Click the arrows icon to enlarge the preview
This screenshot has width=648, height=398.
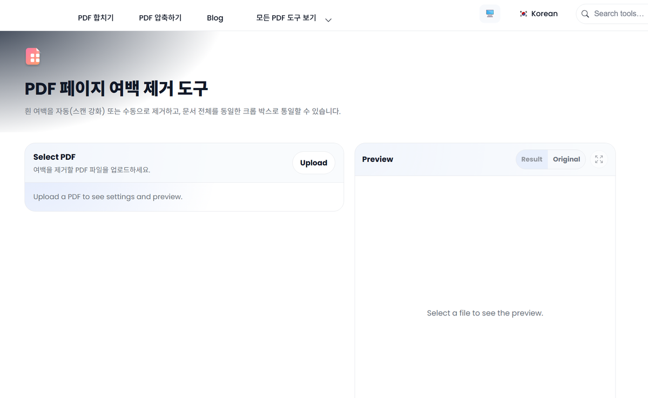coord(599,159)
